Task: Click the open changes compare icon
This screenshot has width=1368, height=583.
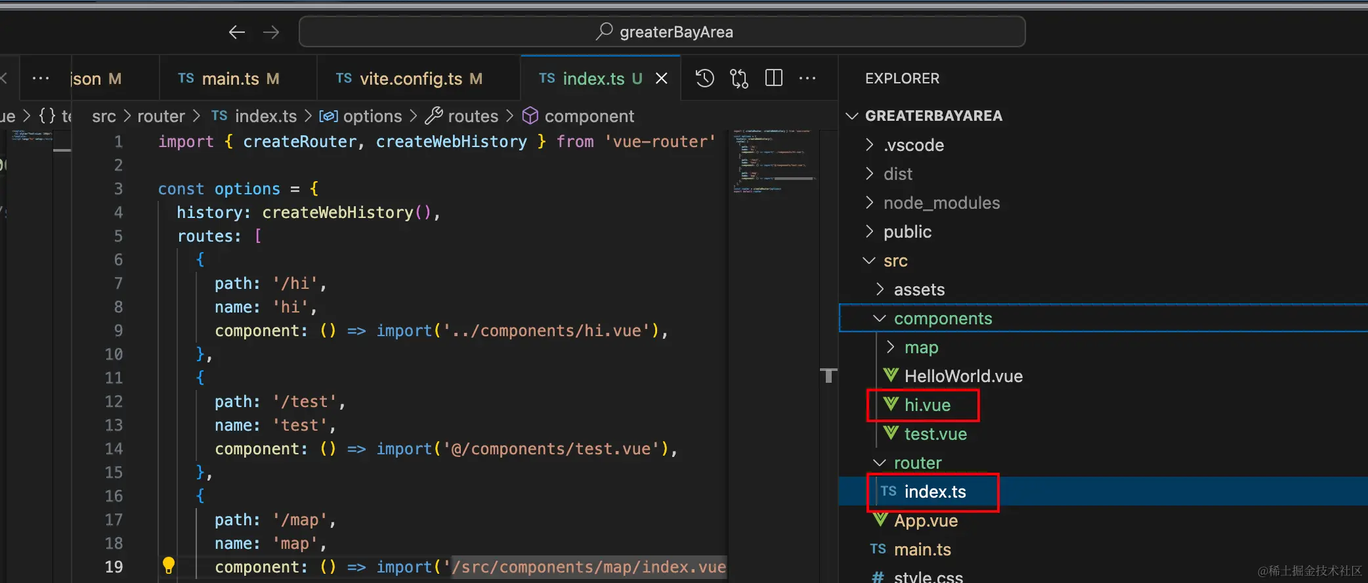Action: [x=739, y=78]
